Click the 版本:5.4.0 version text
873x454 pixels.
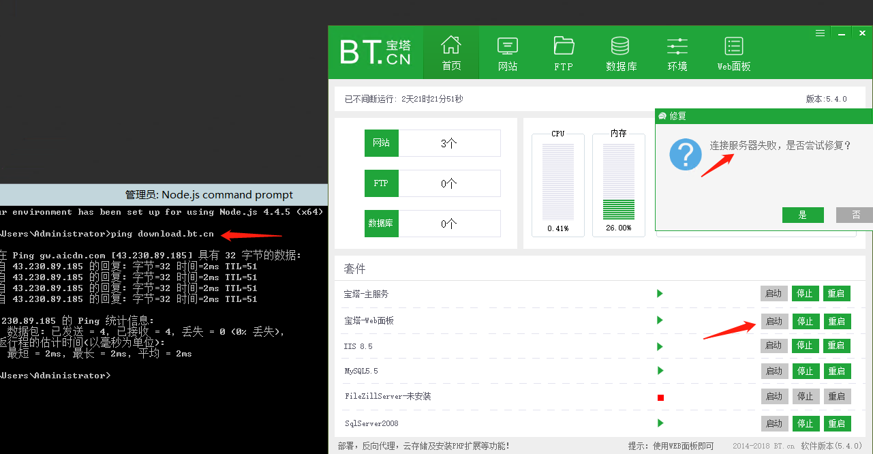(x=827, y=99)
